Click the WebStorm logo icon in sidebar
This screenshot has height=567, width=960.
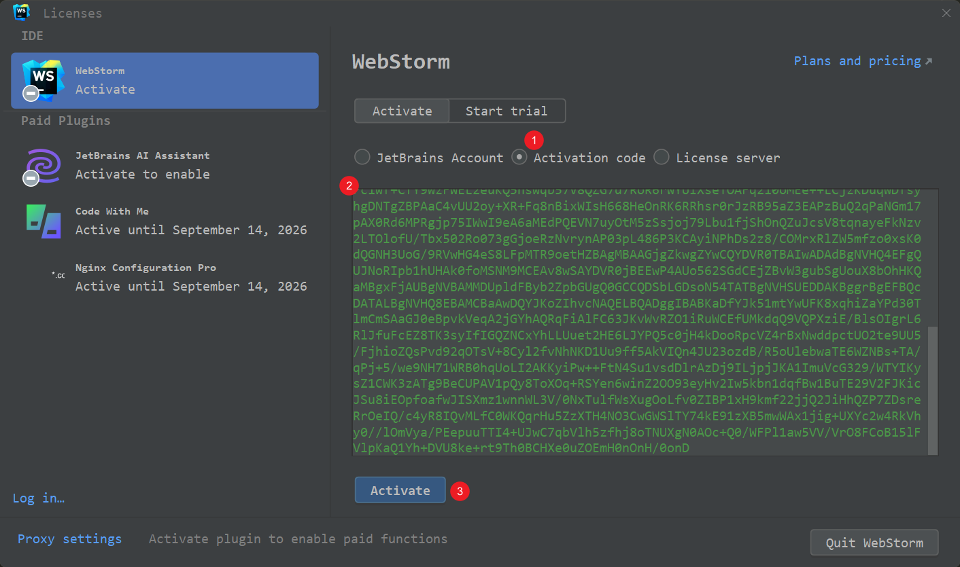pyautogui.click(x=42, y=80)
